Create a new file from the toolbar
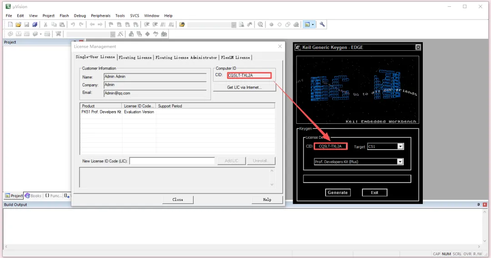 [10, 24]
